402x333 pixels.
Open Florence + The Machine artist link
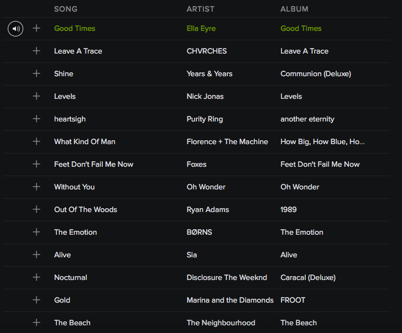[x=227, y=141]
